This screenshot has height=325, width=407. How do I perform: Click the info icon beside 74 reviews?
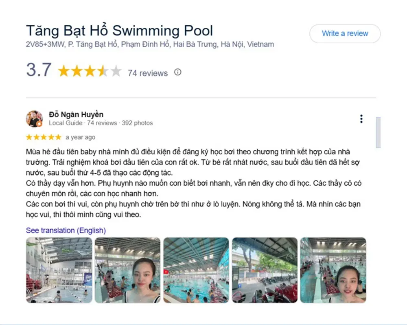[178, 72]
